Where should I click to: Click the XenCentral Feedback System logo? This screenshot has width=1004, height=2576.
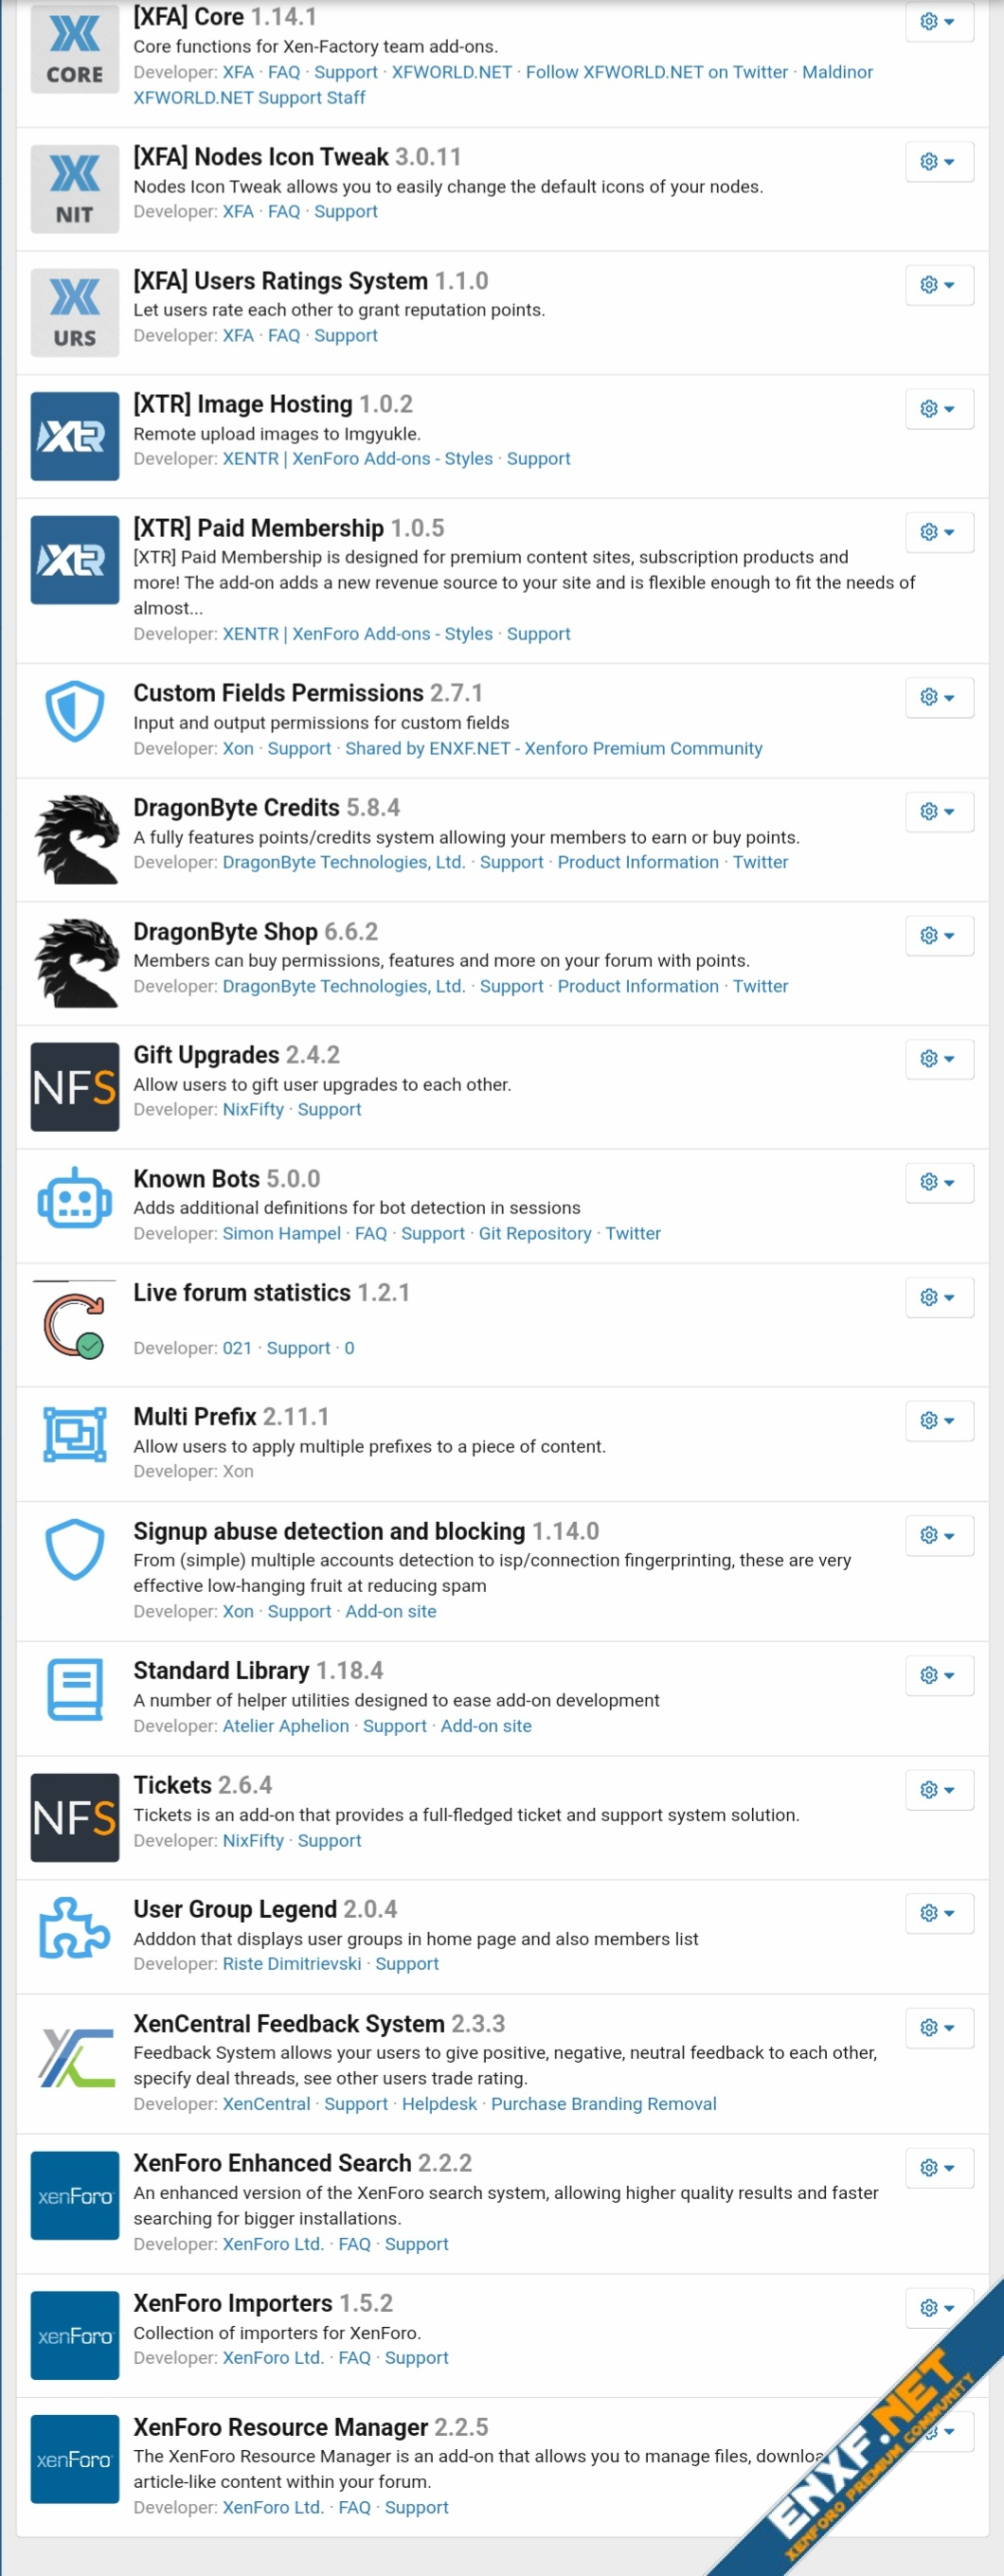click(x=74, y=2058)
